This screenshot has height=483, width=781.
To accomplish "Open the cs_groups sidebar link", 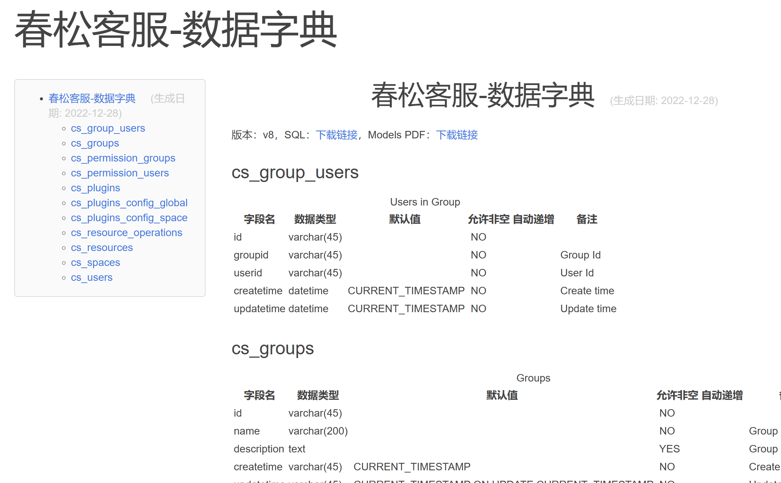I will pyautogui.click(x=95, y=143).
